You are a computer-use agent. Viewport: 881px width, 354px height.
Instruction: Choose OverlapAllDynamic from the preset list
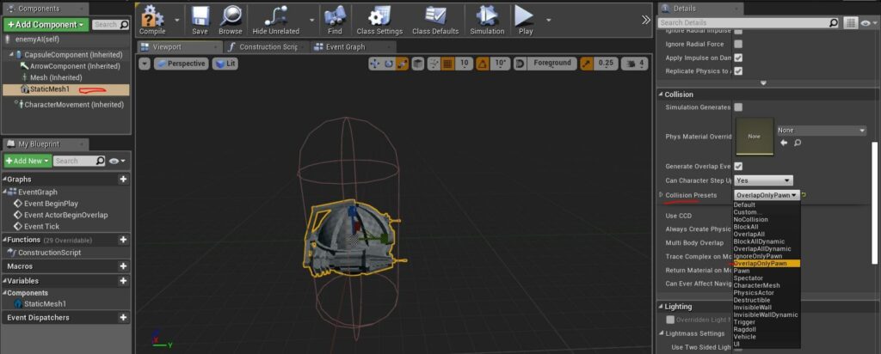762,248
